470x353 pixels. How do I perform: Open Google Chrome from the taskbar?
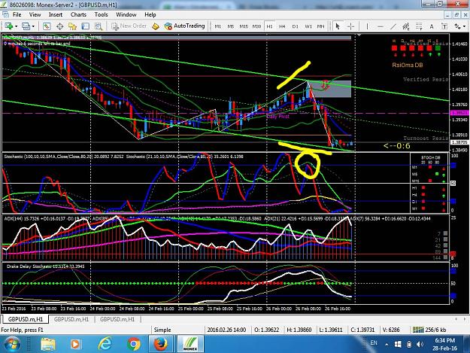click(134, 344)
